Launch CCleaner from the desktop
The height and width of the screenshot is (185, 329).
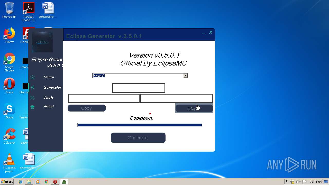point(9,136)
